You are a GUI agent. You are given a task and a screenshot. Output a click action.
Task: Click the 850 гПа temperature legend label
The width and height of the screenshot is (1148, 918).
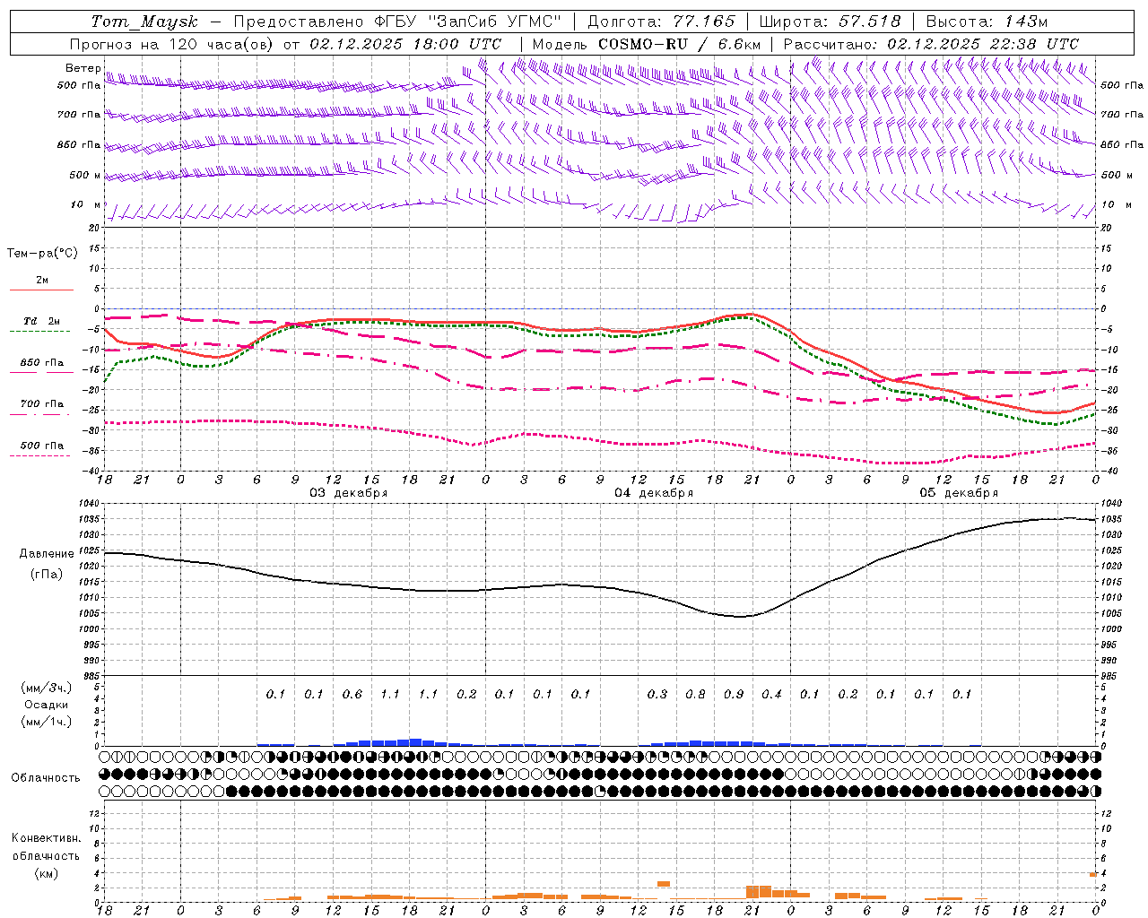pyautogui.click(x=42, y=363)
